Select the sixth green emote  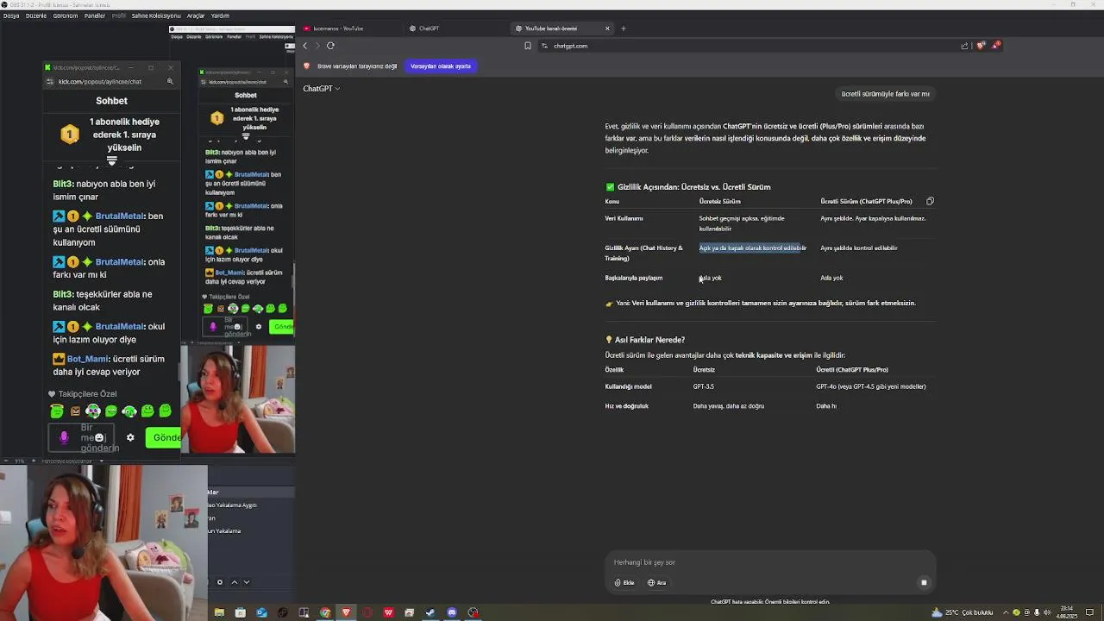tap(147, 411)
